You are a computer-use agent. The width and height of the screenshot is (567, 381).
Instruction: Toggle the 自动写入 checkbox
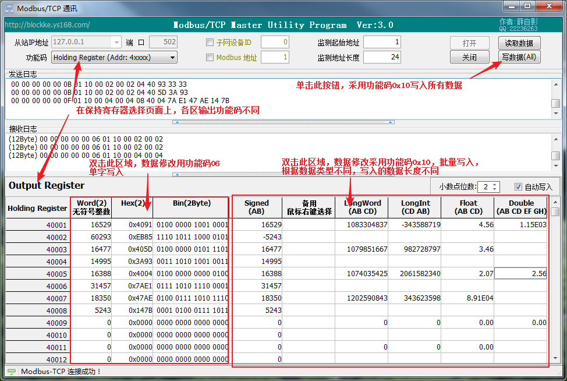tap(519, 187)
